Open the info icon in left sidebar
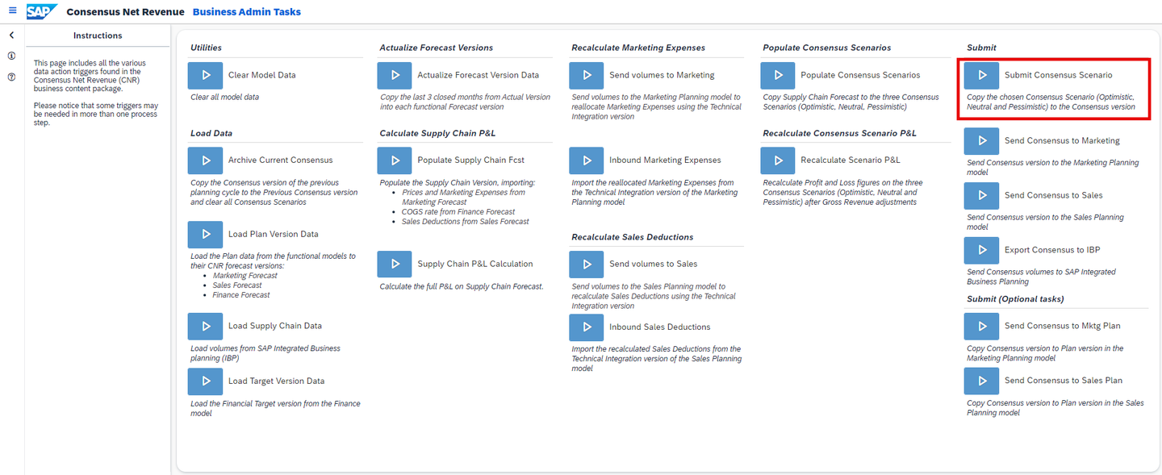The width and height of the screenshot is (1162, 475). [12, 56]
